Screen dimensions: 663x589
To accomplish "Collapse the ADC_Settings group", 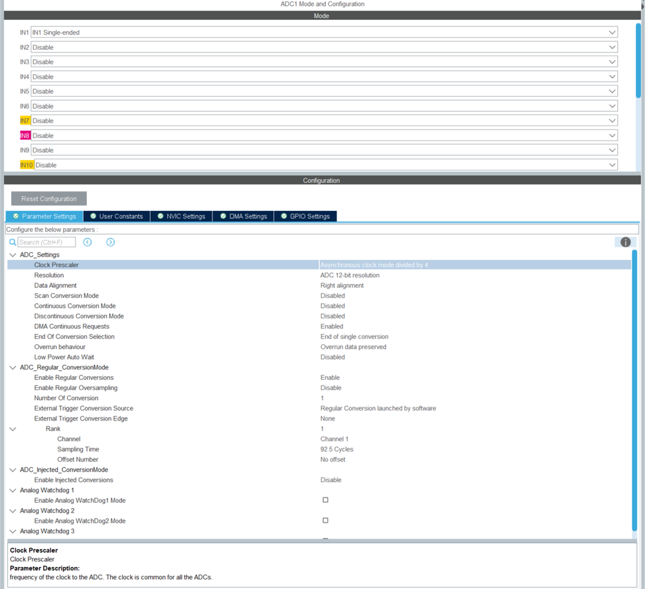I will [x=13, y=255].
